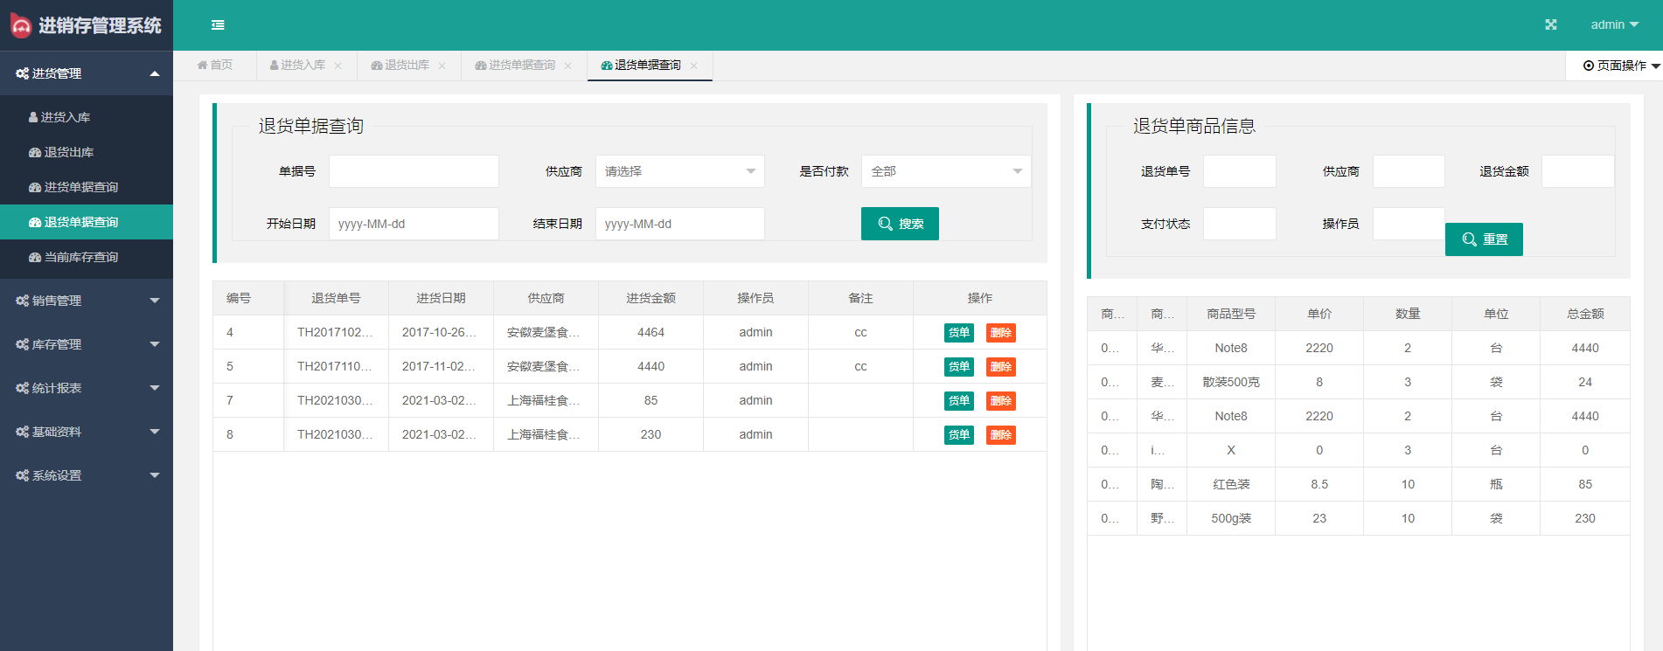Expand the 销售管理 sidebar menu
Viewport: 1663px width, 651px height.
[87, 301]
